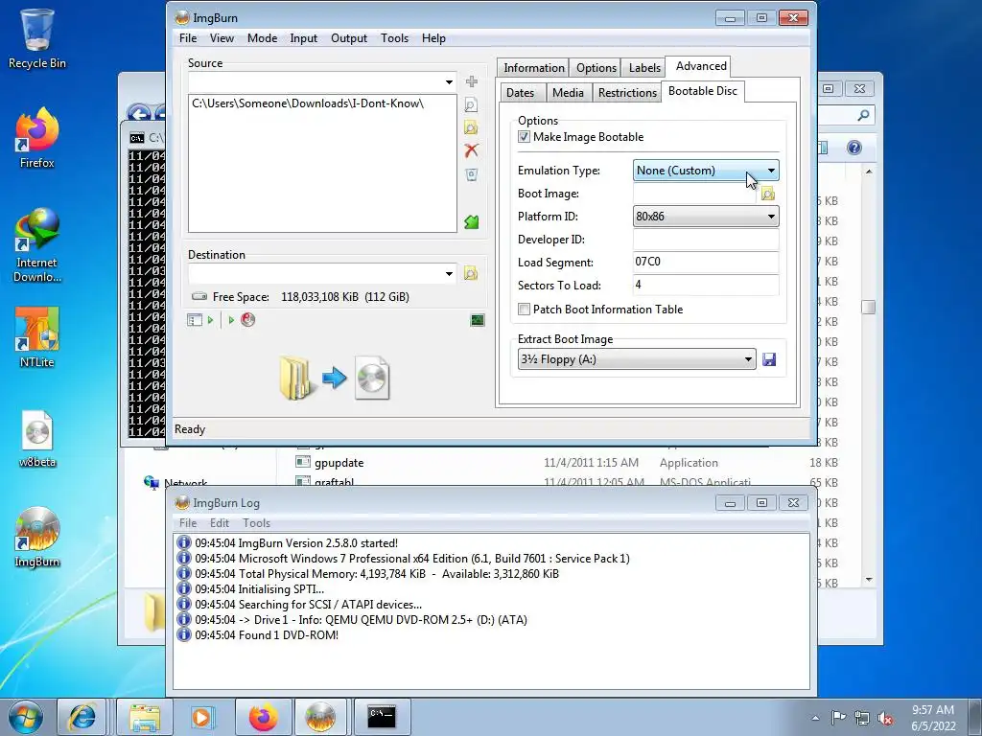Image resolution: width=982 pixels, height=736 pixels.
Task: Show hidden tray icons arrow
Action: tap(815, 718)
